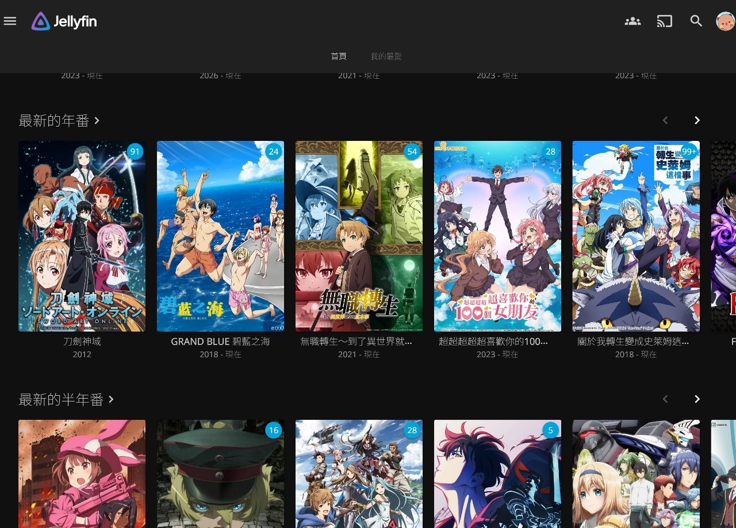
Task: Open the search magnifier icon
Action: (x=696, y=21)
